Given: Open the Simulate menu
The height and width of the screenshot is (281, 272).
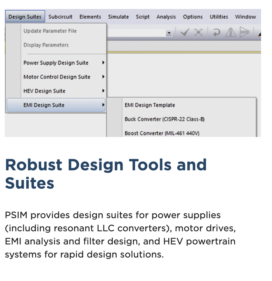Looking at the screenshot, I should (x=118, y=17).
